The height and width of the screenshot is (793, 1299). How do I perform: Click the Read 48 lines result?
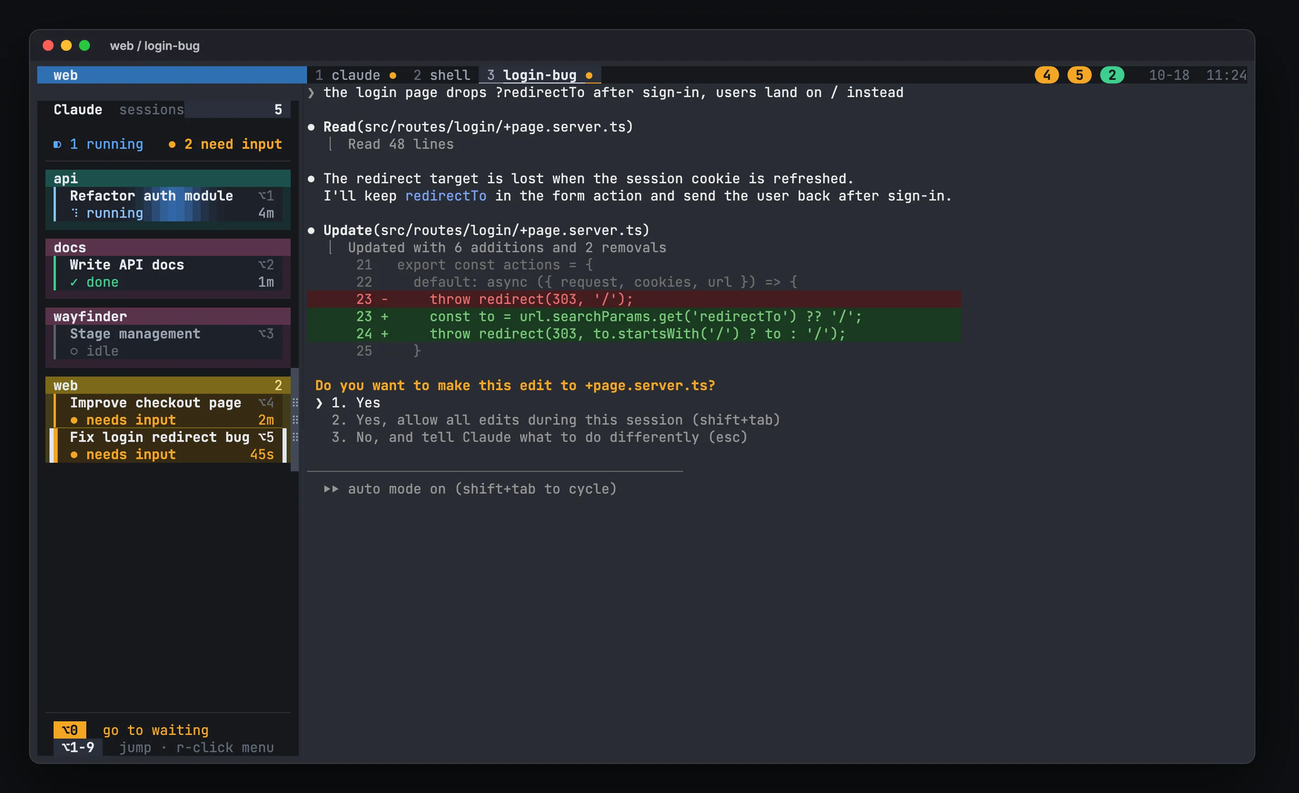point(401,144)
